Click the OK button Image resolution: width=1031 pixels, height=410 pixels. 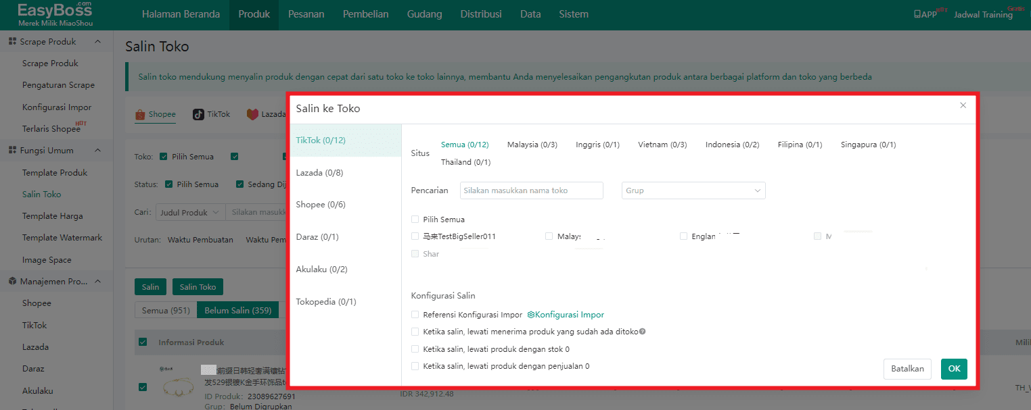pyautogui.click(x=954, y=369)
